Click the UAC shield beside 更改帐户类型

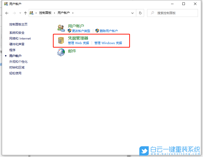pos(69,31)
